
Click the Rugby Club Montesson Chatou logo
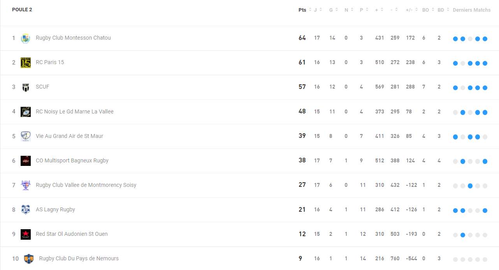tap(25, 38)
